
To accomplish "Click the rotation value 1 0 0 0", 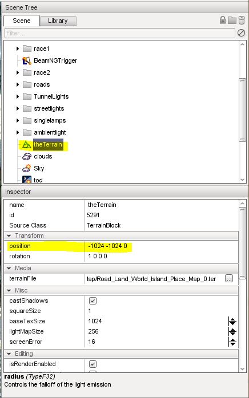I will pyautogui.click(x=98, y=256).
